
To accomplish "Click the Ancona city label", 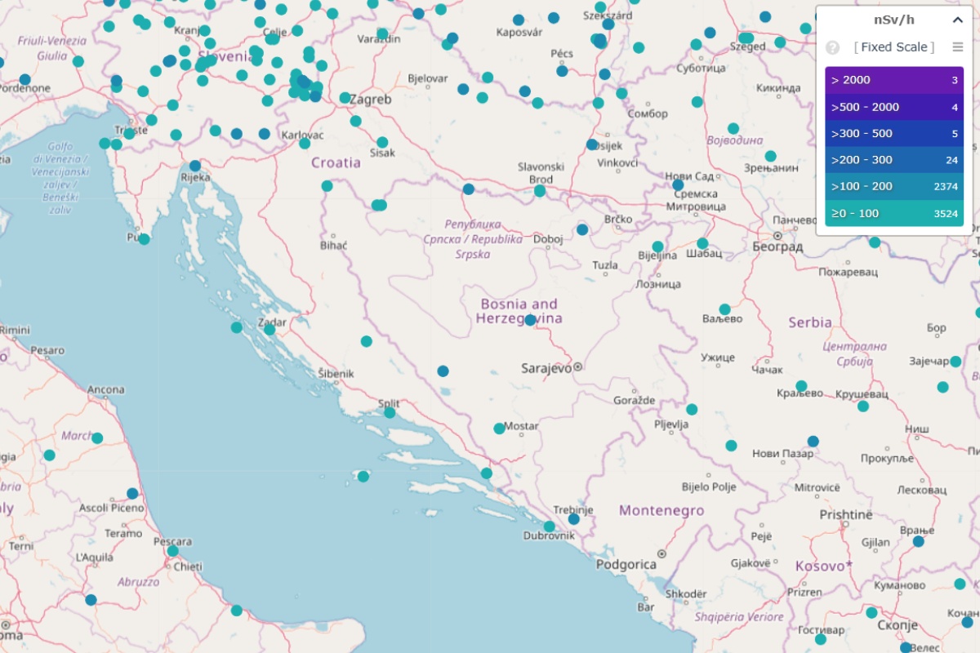I will (x=106, y=390).
